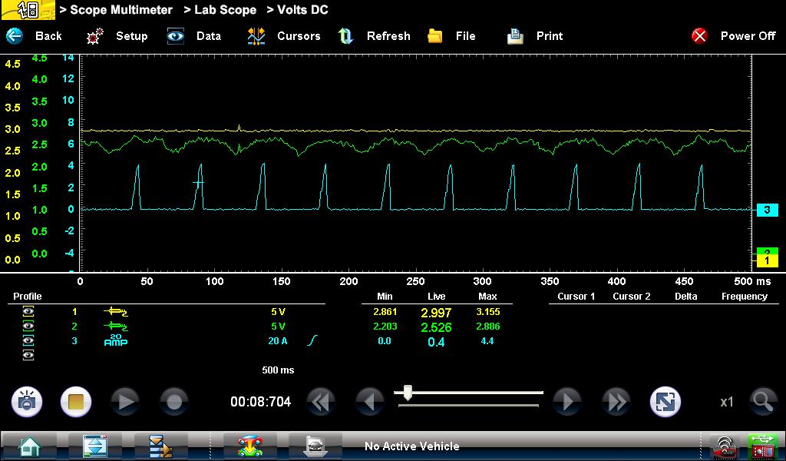Open channel 1 5 V scale selector

click(x=278, y=312)
